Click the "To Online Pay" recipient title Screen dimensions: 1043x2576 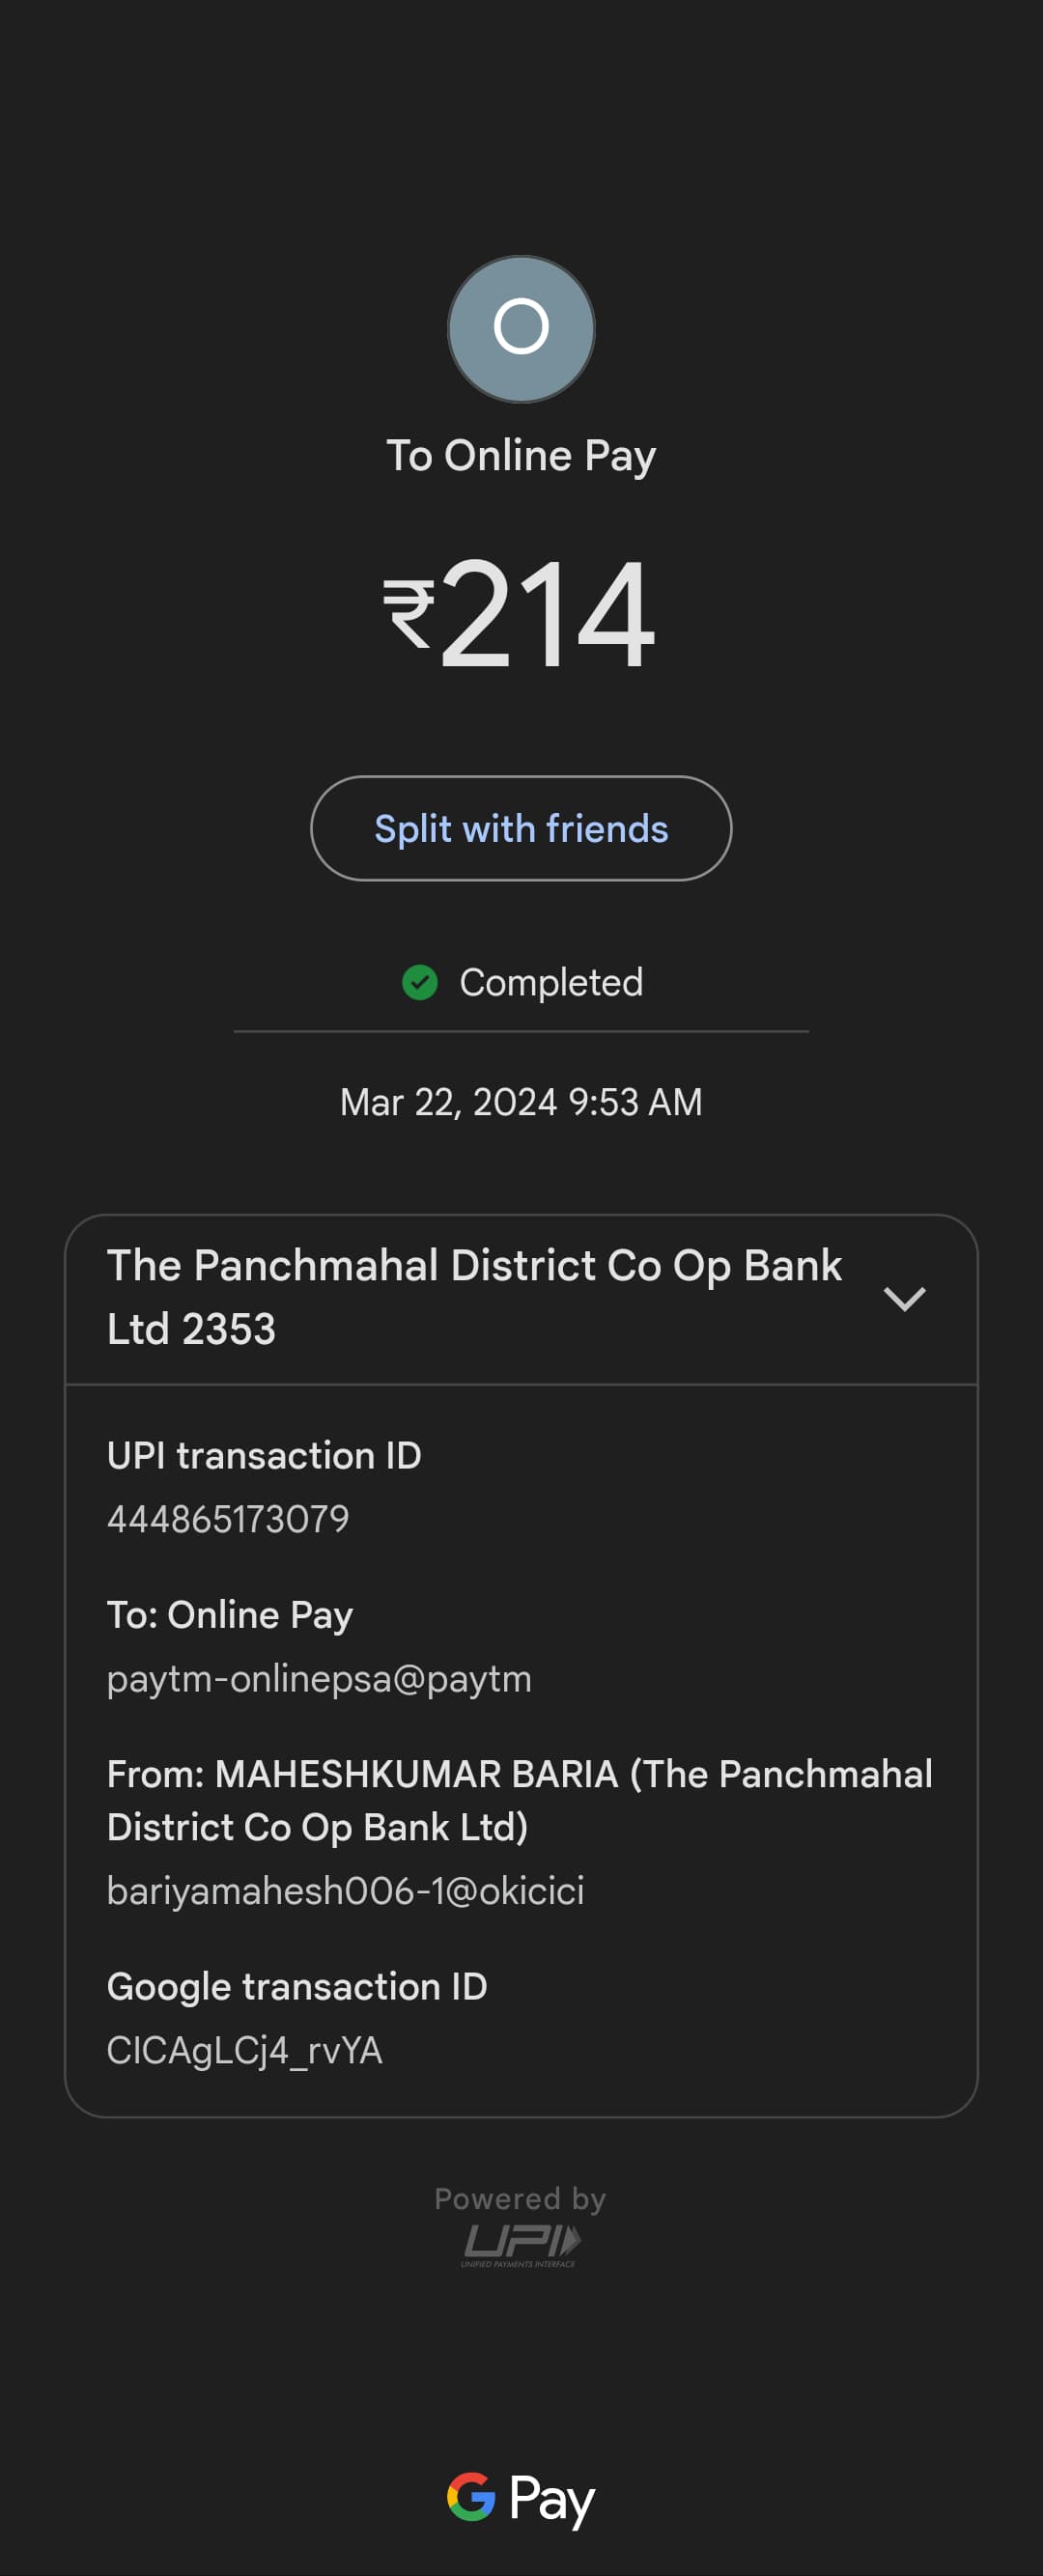521,456
